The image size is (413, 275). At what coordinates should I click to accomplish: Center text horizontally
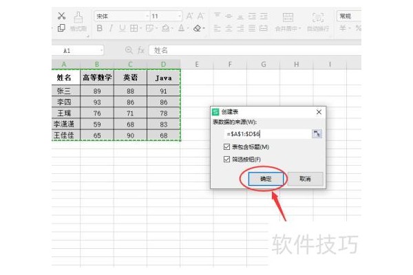point(229,28)
